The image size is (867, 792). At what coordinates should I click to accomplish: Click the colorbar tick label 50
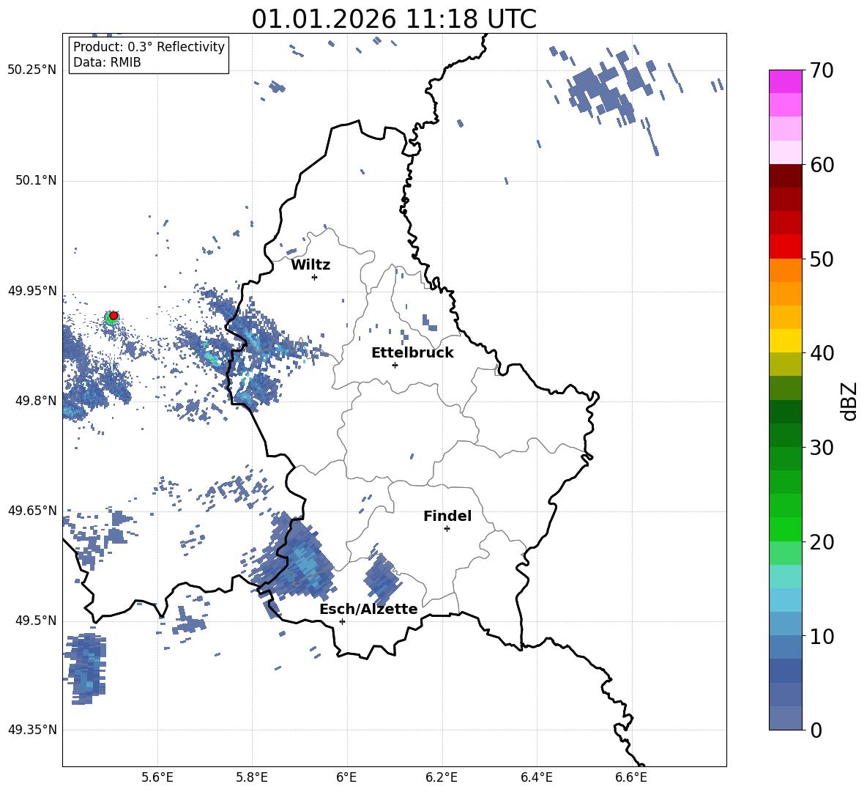point(822,259)
